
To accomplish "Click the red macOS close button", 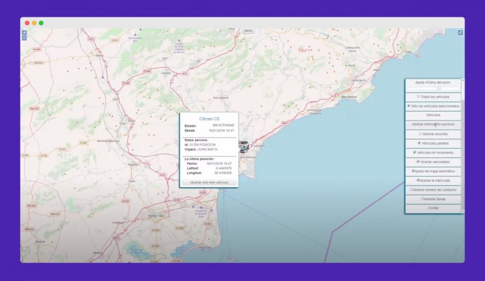I will (27, 23).
